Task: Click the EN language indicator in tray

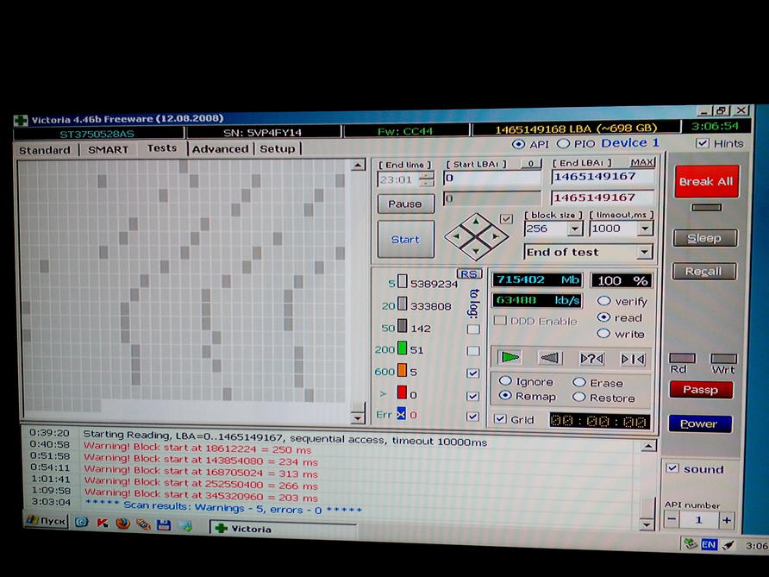Action: [x=709, y=544]
